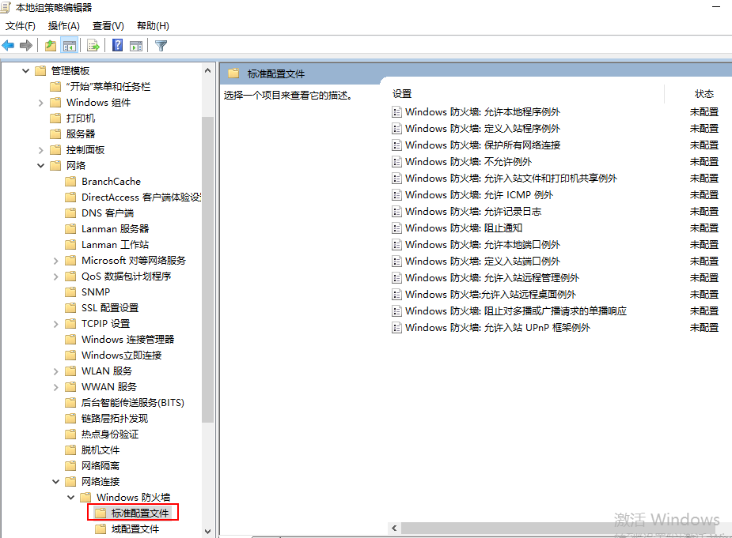Click the Forward arrow toolbar icon
The height and width of the screenshot is (538, 732).
pos(26,46)
